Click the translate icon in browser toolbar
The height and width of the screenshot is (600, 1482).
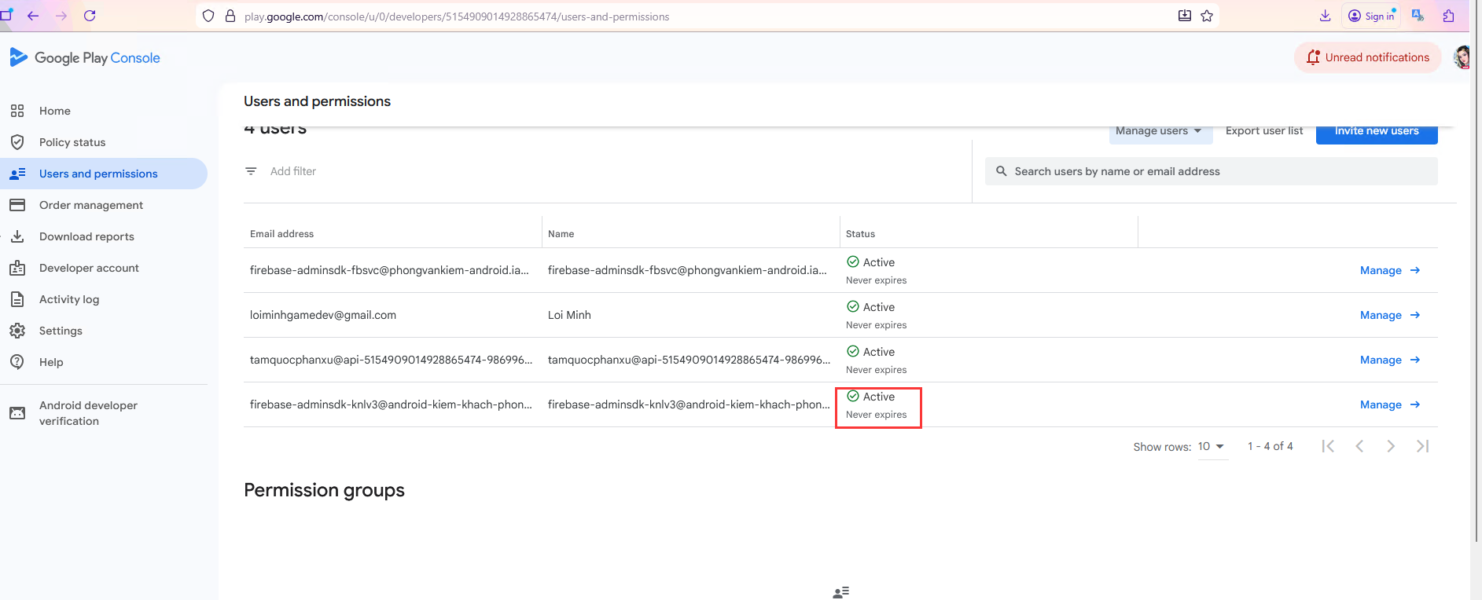[x=1418, y=16]
